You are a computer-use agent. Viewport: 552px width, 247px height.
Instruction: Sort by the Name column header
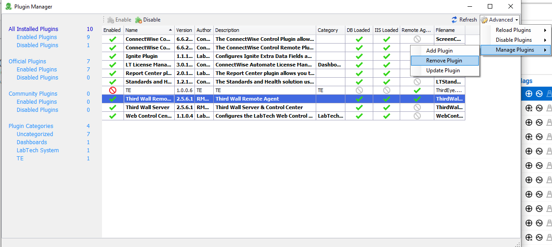coord(149,30)
